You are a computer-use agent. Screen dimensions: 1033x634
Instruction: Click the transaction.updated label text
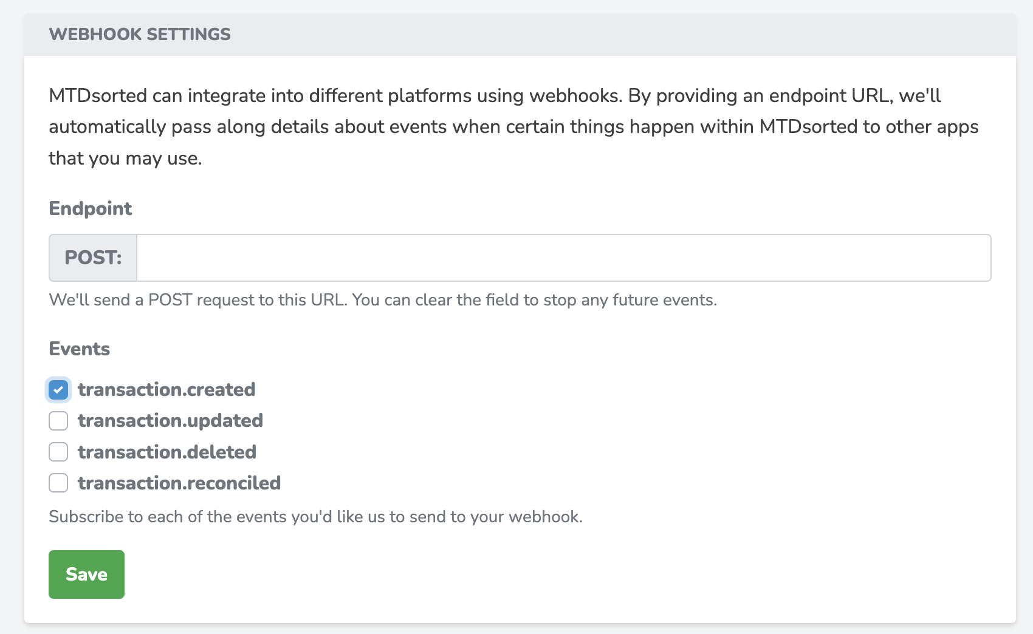pos(170,420)
